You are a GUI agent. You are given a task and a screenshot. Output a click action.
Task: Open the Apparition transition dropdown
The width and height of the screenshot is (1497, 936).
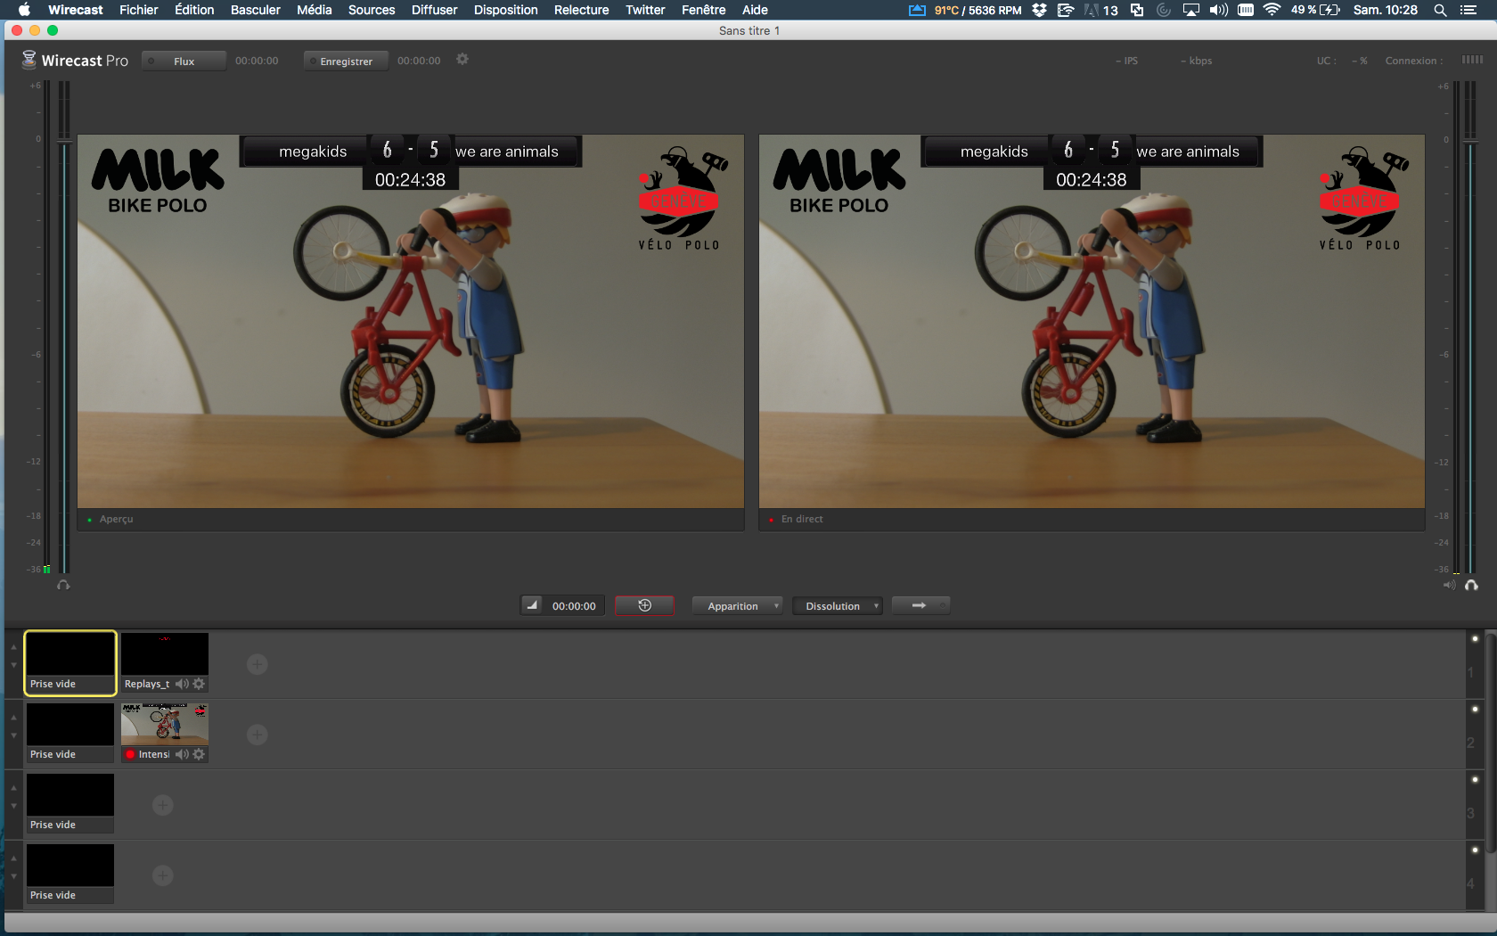click(737, 606)
